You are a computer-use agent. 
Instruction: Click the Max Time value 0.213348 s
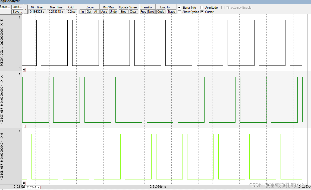[x=56, y=12]
